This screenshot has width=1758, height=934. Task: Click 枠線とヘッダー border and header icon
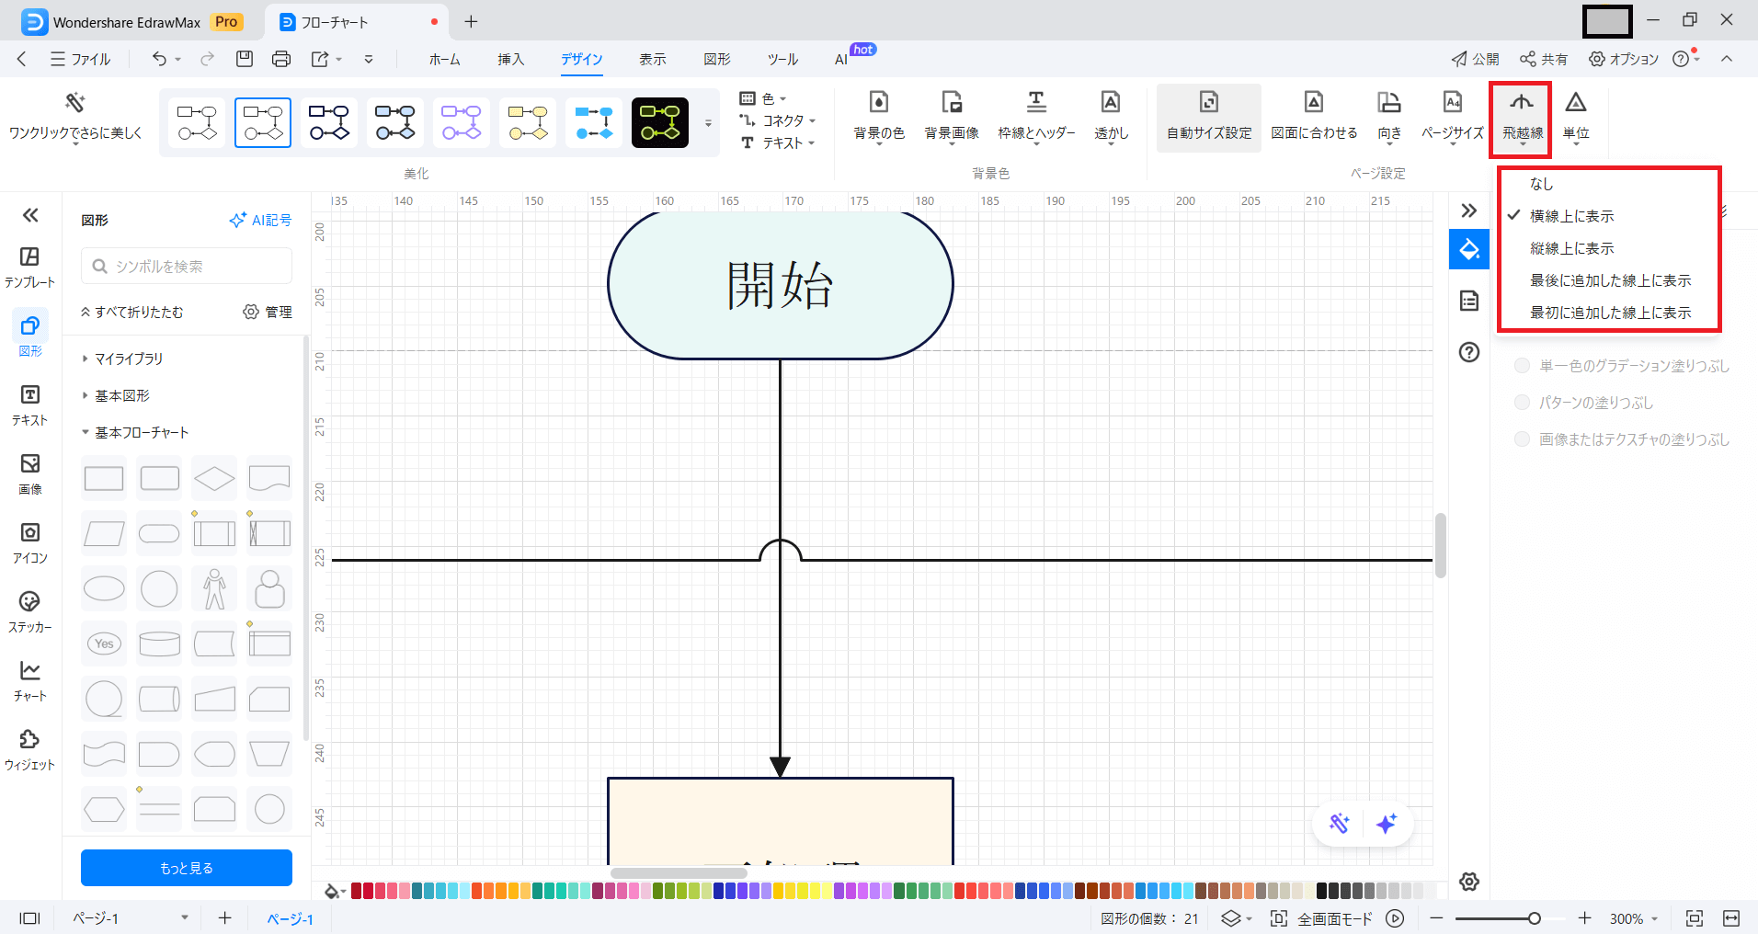pos(1036,102)
